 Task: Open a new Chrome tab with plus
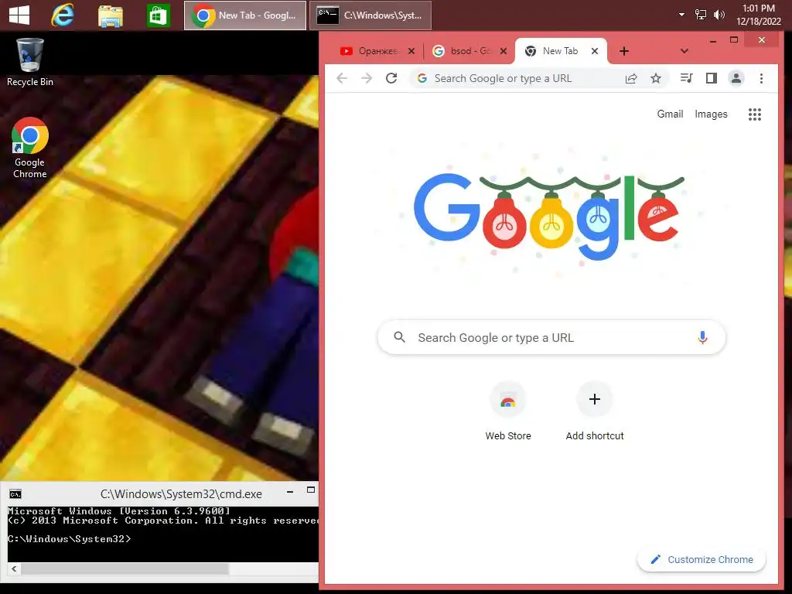624,51
